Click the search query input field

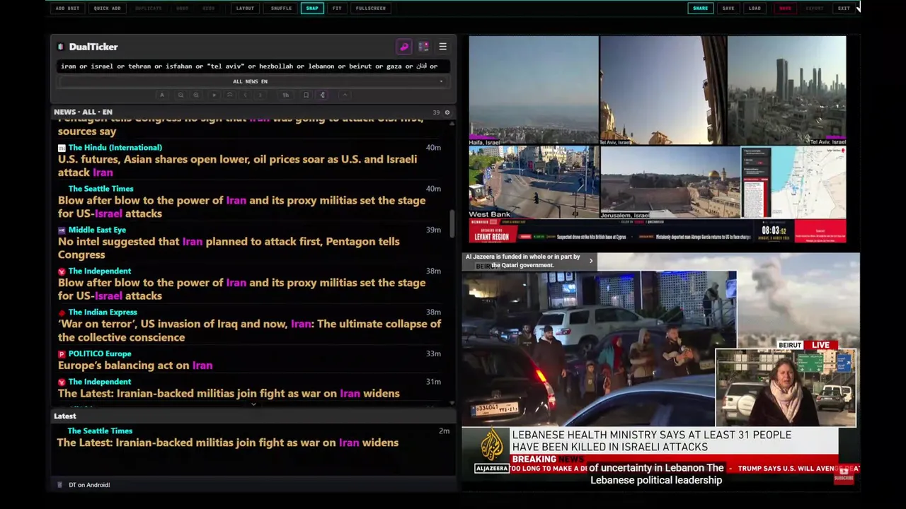click(x=253, y=66)
